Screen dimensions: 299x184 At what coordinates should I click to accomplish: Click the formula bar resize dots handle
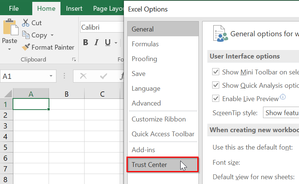click(65, 76)
